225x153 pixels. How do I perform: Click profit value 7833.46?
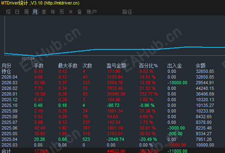pos(115,88)
